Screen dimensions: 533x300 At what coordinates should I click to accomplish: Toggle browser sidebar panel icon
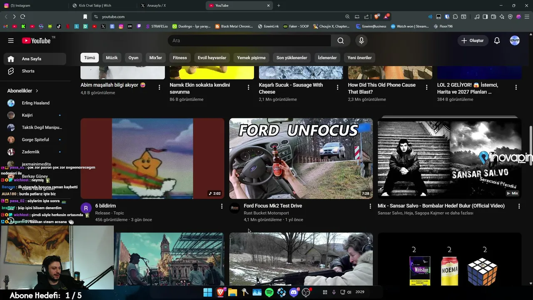tap(485, 17)
